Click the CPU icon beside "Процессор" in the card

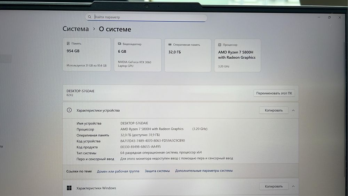(220, 45)
